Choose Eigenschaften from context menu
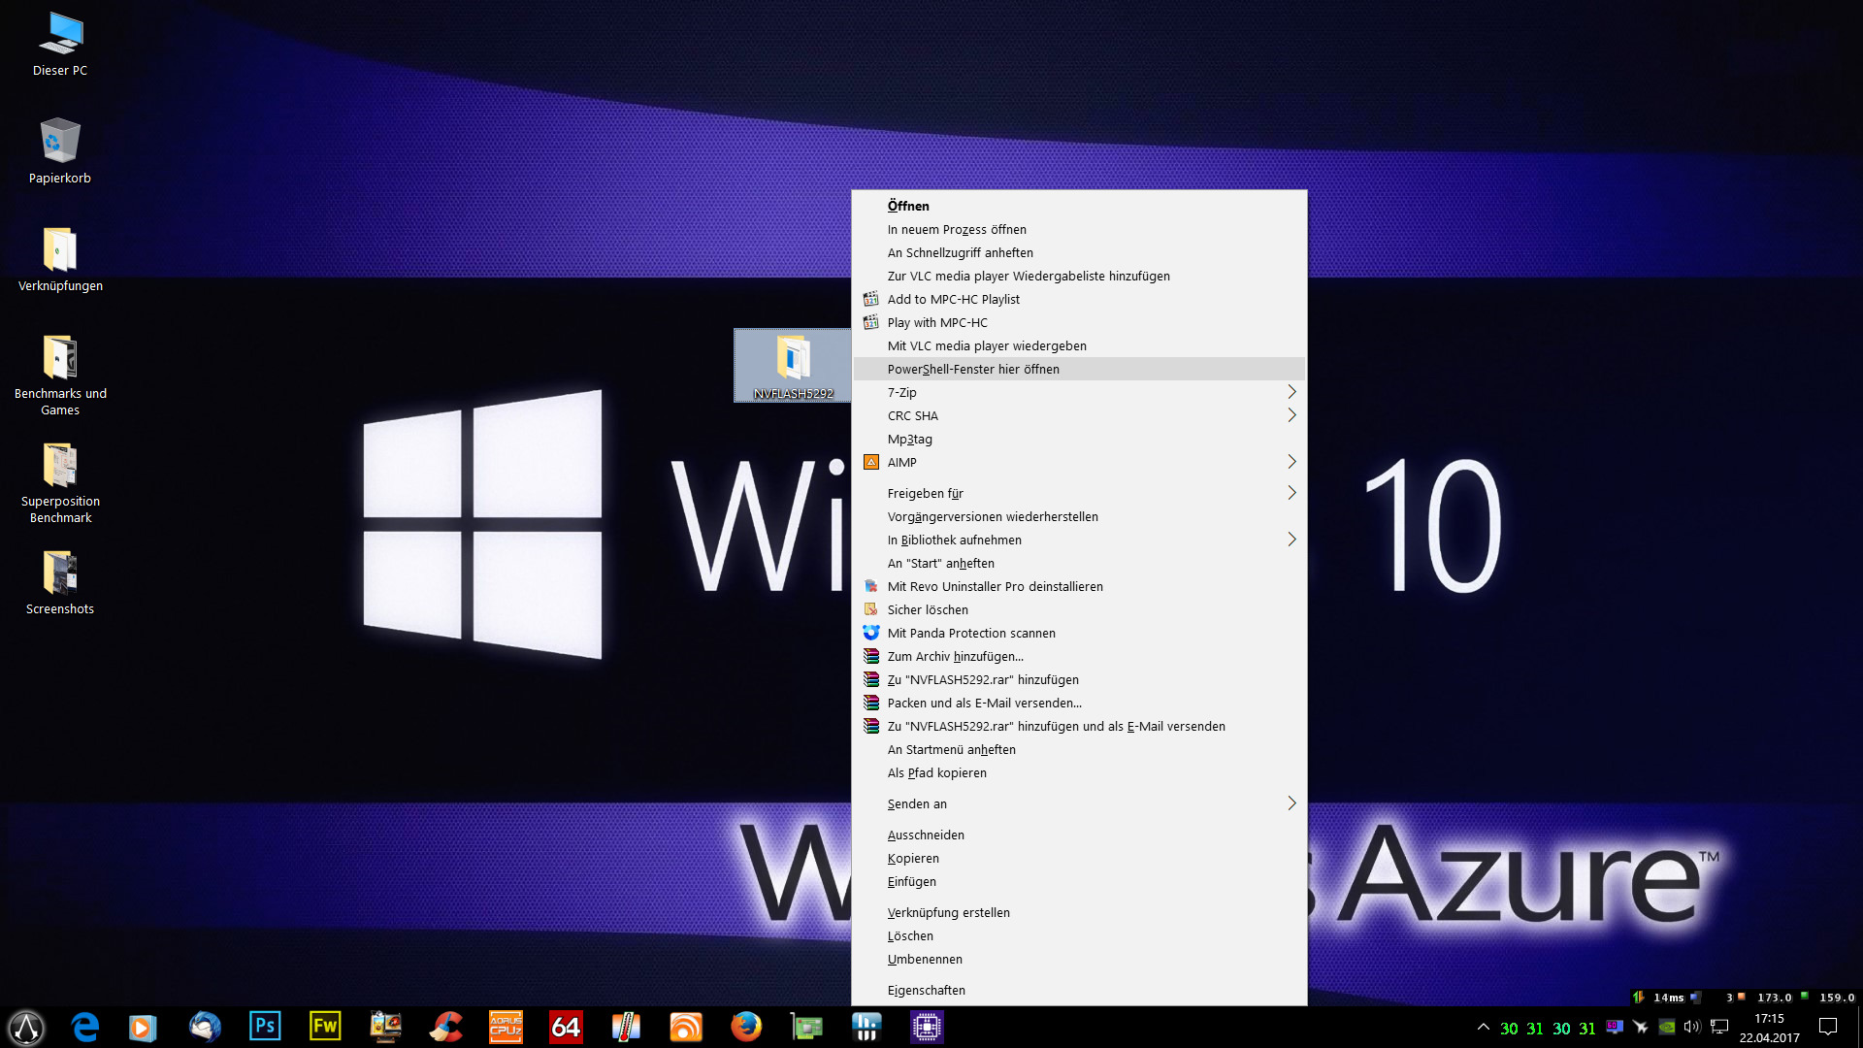The image size is (1863, 1048). (x=926, y=990)
